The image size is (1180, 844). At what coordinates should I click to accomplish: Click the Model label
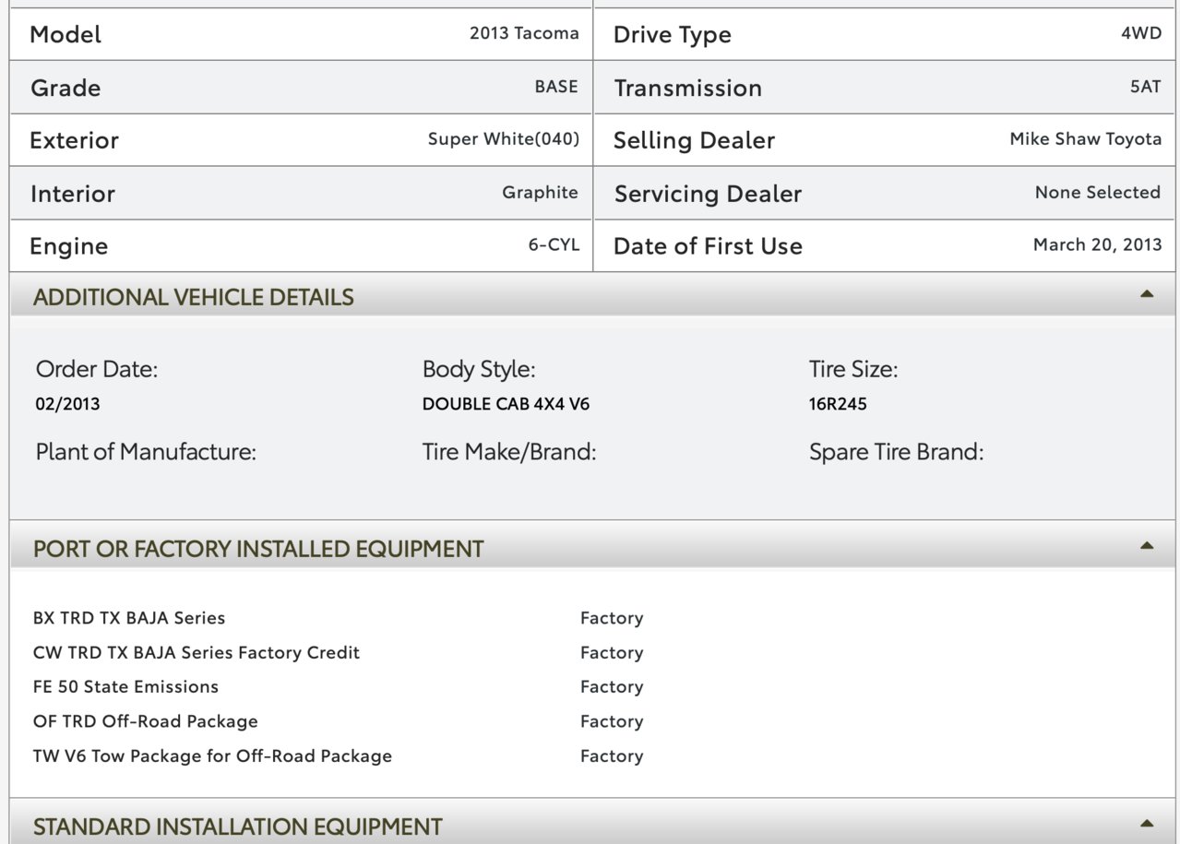coord(66,35)
